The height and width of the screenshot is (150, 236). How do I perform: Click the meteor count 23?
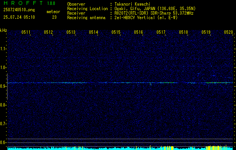point(54,17)
